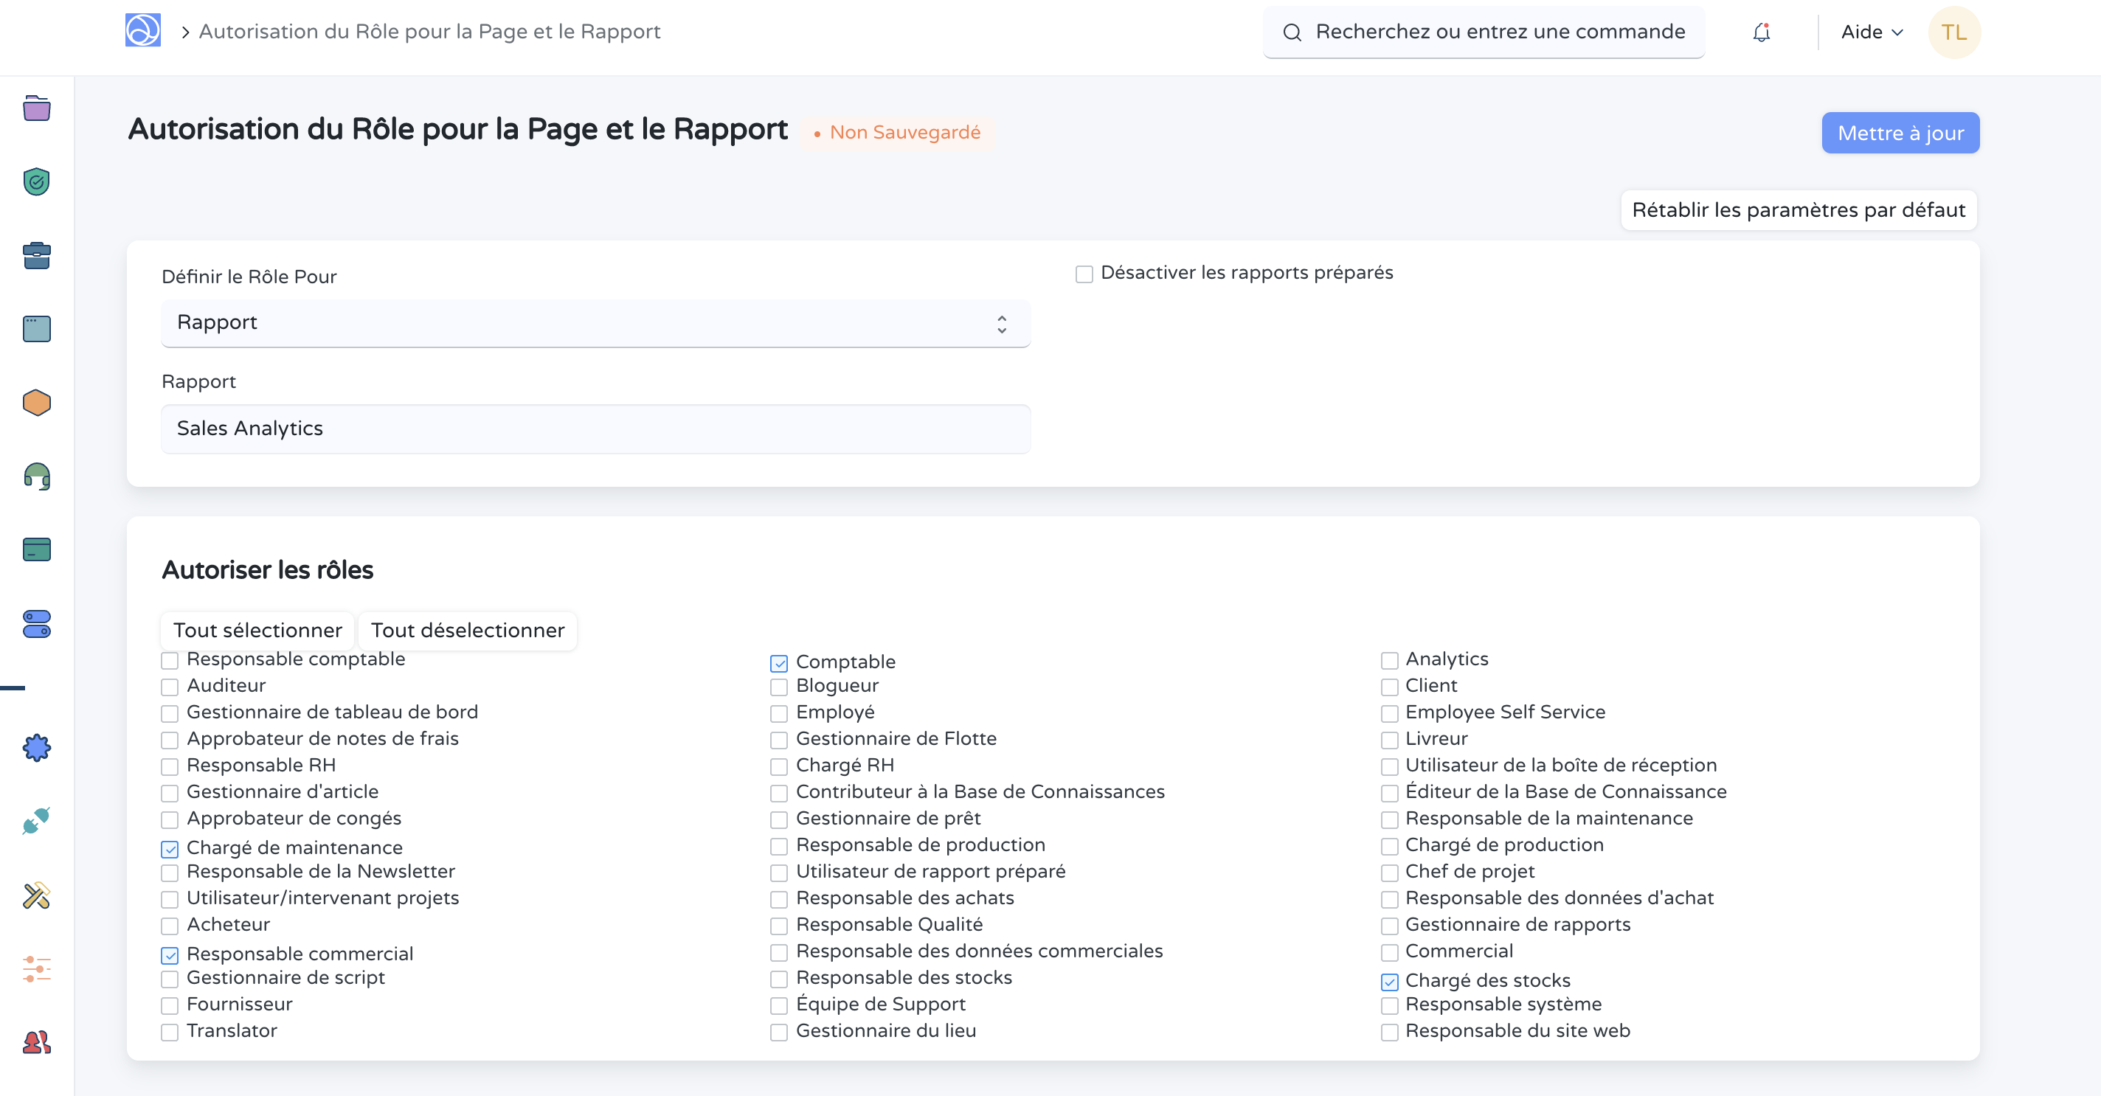The image size is (2101, 1096).
Task: Open the purple folder workspace icon
Action: (x=36, y=108)
